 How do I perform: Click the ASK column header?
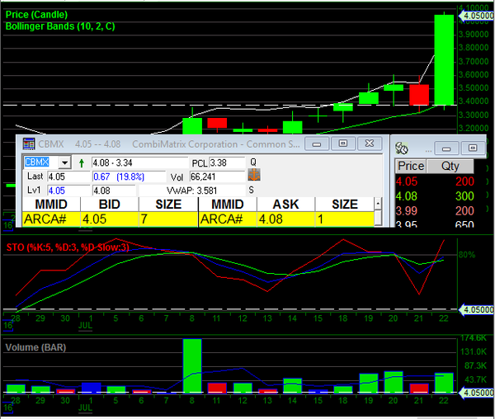[282, 204]
